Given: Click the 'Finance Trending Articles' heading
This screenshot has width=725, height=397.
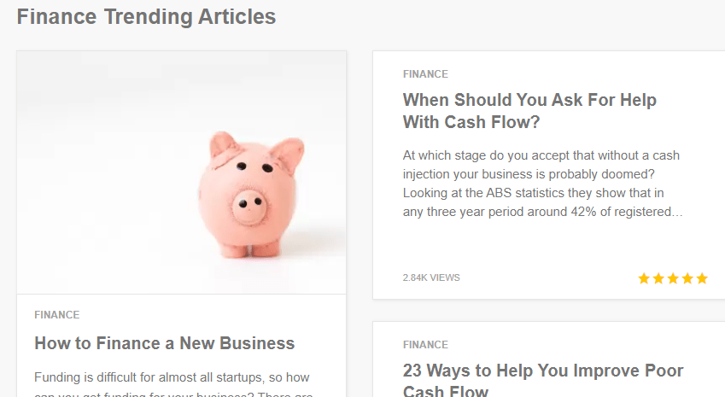Looking at the screenshot, I should tap(146, 16).
